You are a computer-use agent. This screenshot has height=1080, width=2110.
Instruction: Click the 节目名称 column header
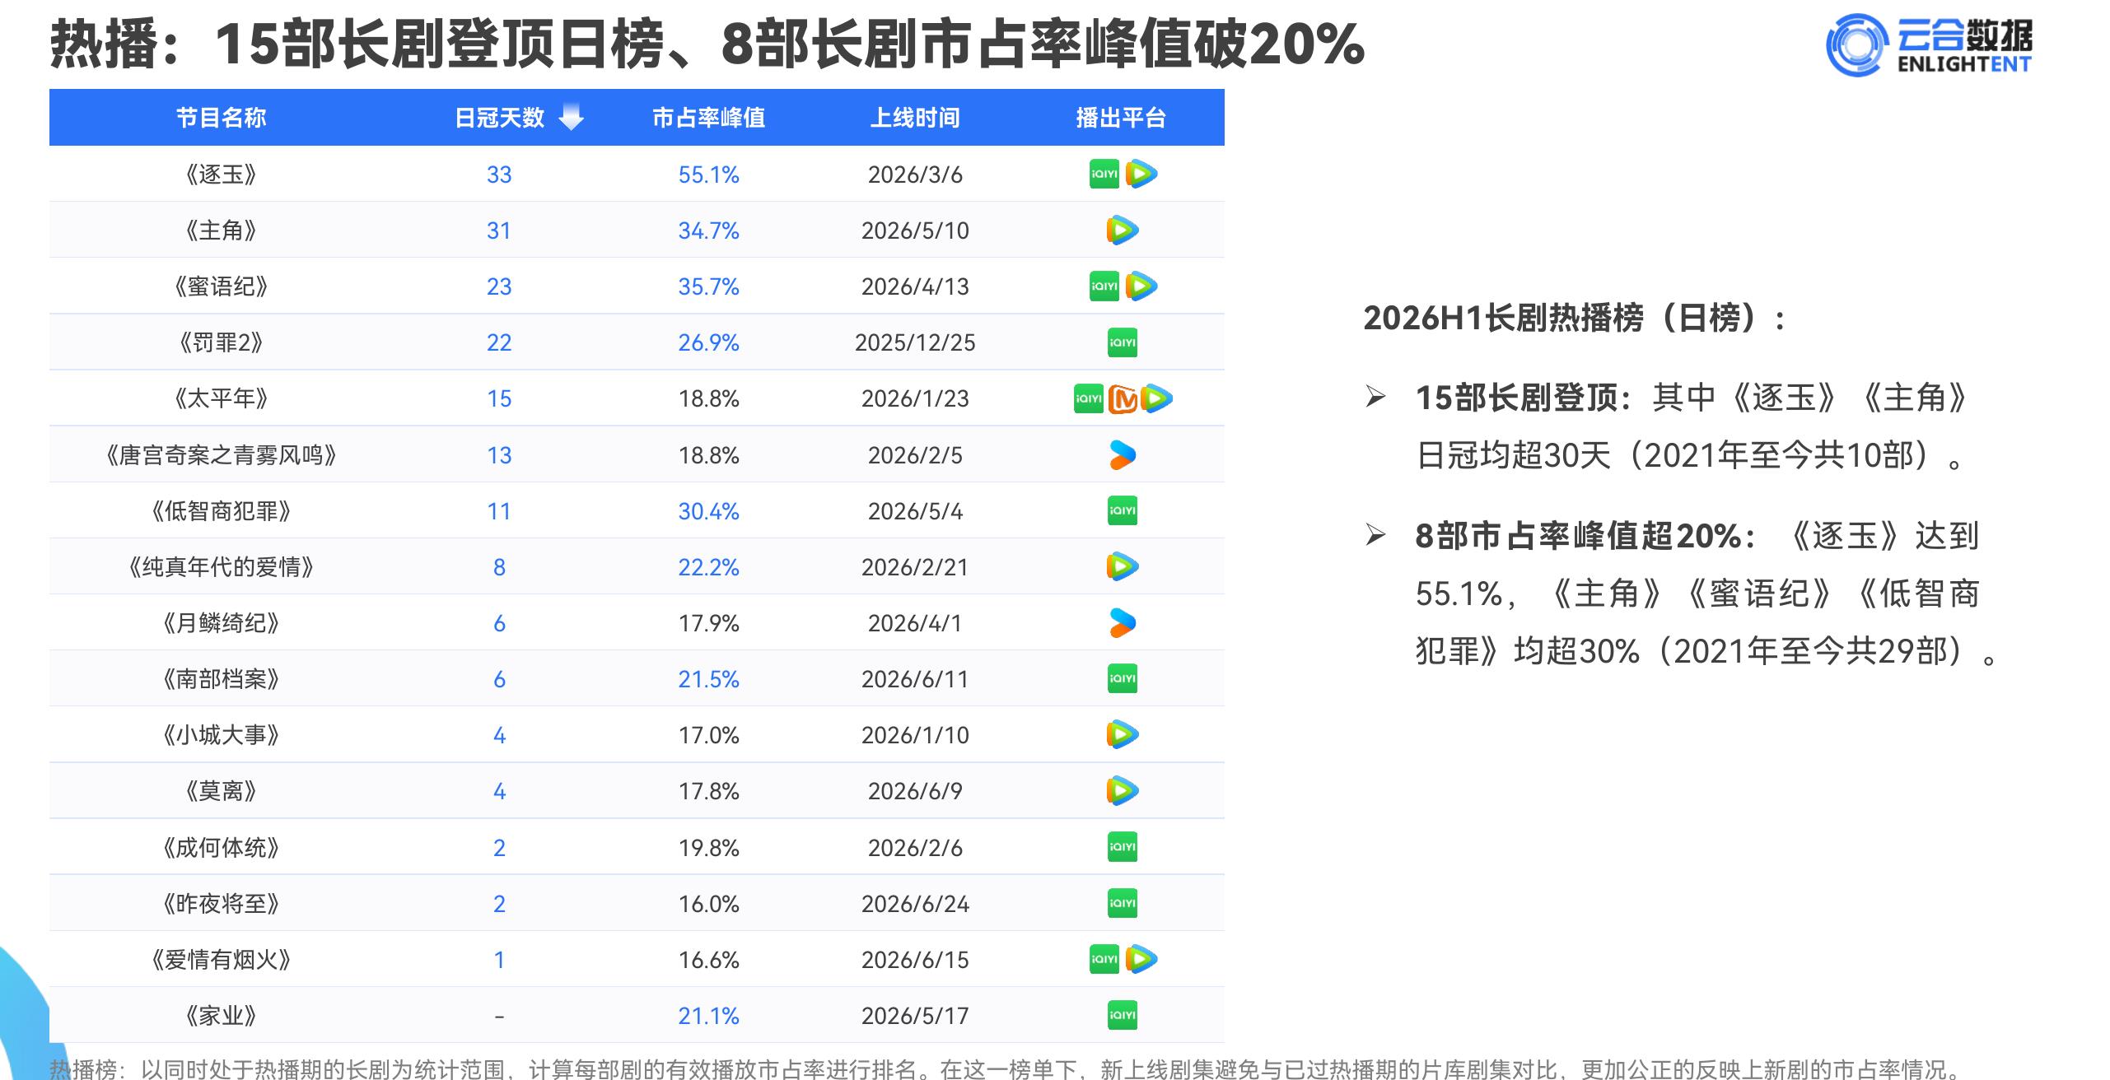pos(221,118)
